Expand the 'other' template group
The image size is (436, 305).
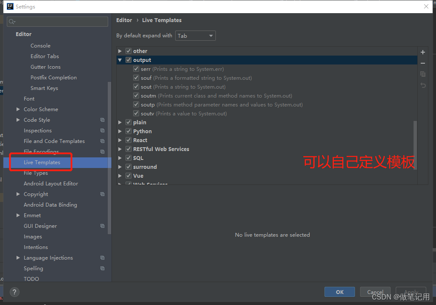coord(120,51)
